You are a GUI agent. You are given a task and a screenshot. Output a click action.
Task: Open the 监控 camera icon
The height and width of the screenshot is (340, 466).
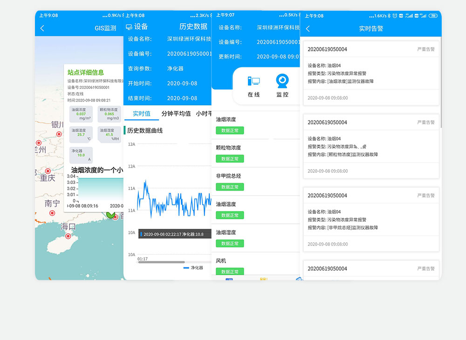click(x=282, y=82)
